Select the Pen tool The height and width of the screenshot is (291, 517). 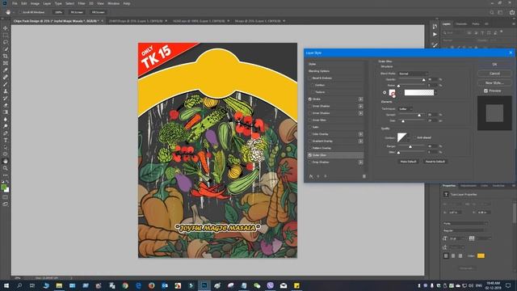pos(6,133)
